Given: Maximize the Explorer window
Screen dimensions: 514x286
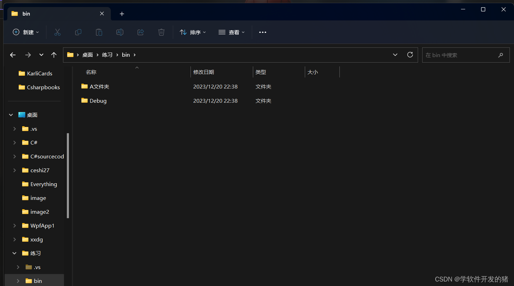Looking at the screenshot, I should point(483,9).
